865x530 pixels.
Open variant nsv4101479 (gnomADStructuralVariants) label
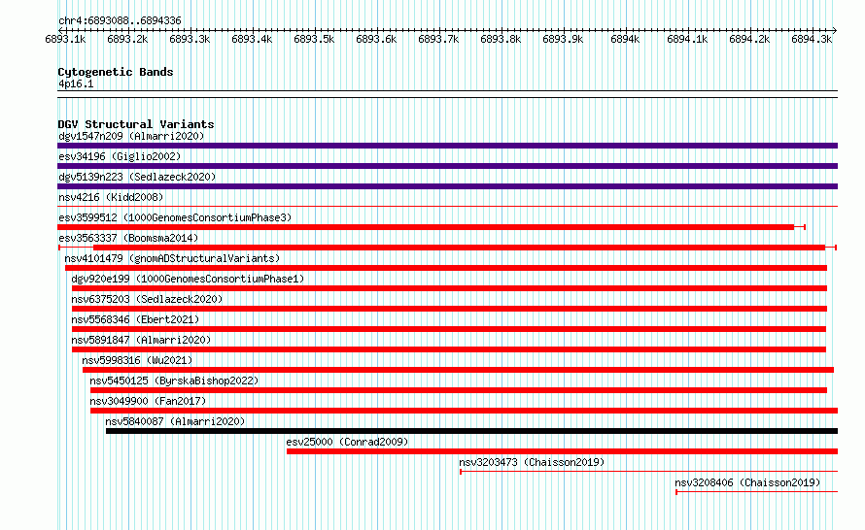pyautogui.click(x=172, y=258)
